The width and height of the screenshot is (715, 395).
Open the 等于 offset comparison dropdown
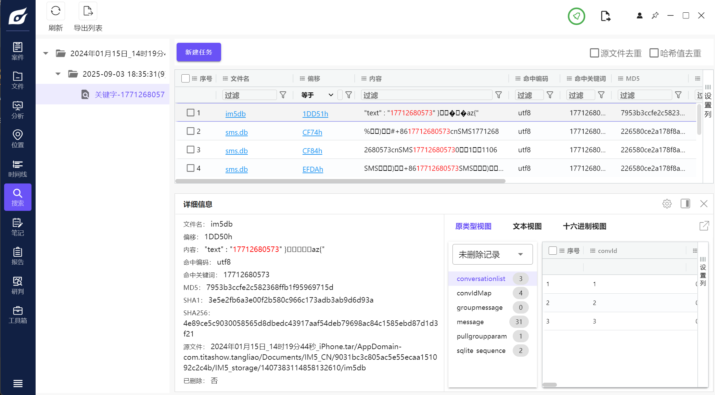tap(317, 95)
